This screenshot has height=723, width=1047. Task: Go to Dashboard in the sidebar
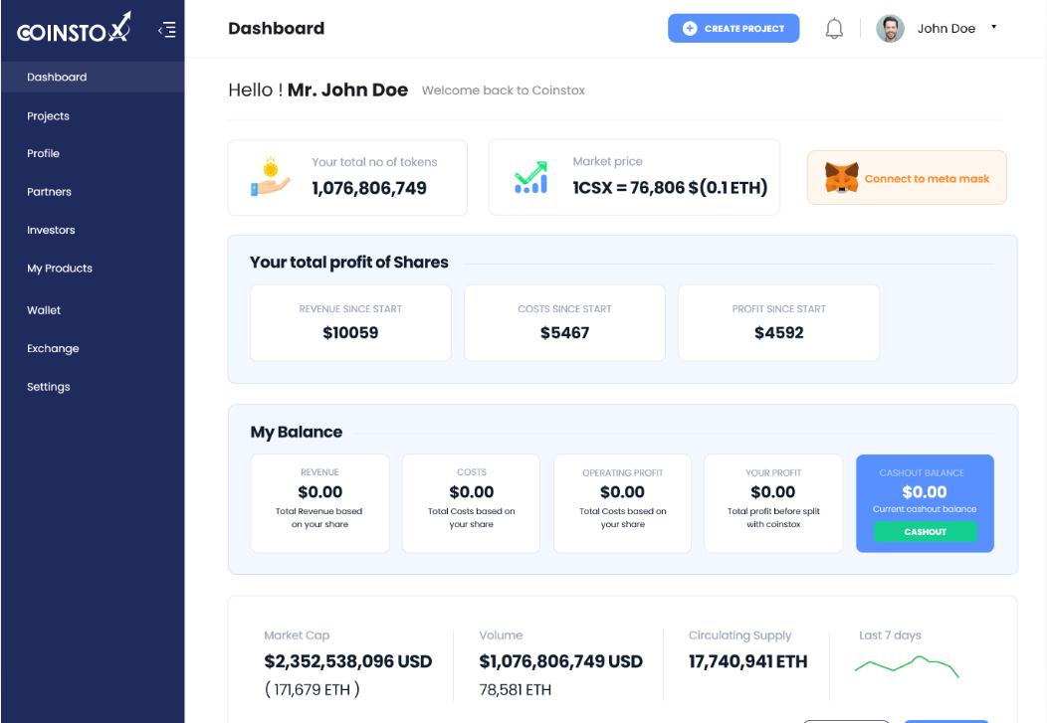click(x=93, y=77)
